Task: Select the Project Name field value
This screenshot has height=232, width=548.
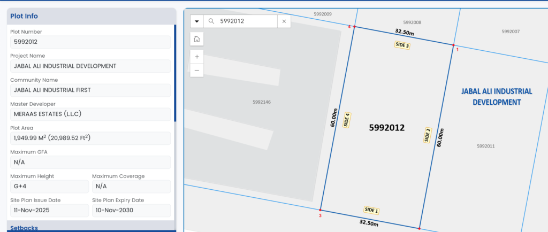Action: [90, 66]
